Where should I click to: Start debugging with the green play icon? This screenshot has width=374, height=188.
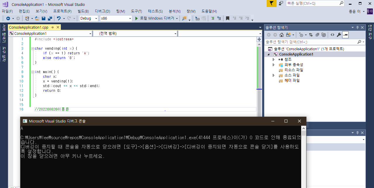(x=136, y=18)
